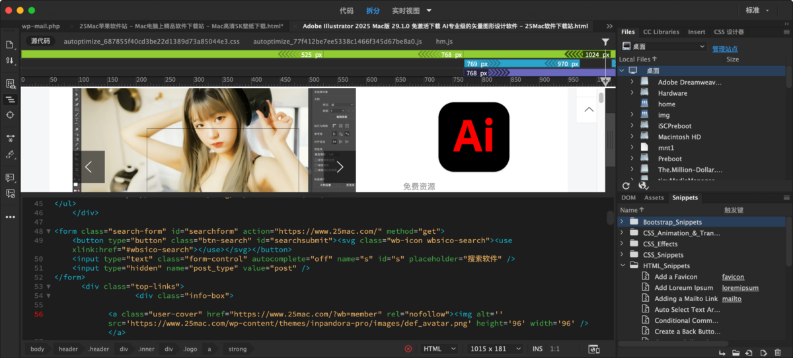This screenshot has height=358, width=793.
Task: Switch to wp-mail.php document tab
Action: [x=41, y=26]
